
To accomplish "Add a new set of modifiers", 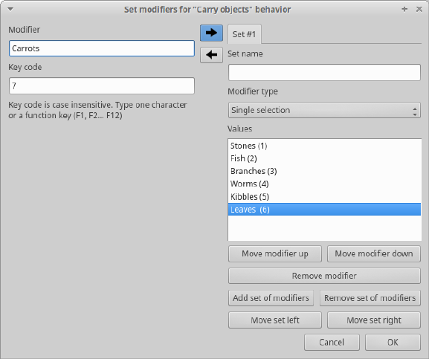I will tap(271, 298).
